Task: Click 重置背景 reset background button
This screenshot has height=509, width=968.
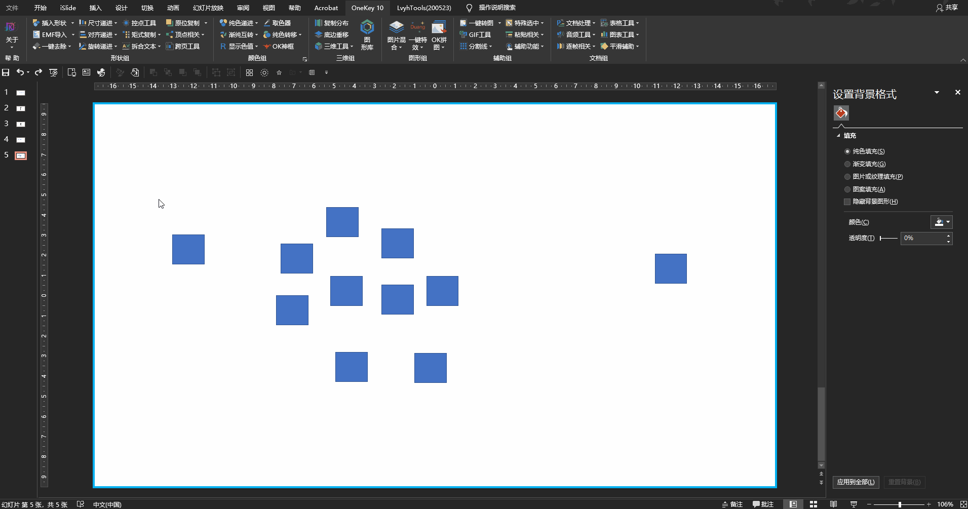Action: point(904,482)
